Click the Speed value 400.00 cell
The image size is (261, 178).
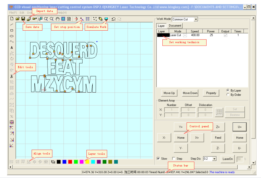click(195, 35)
